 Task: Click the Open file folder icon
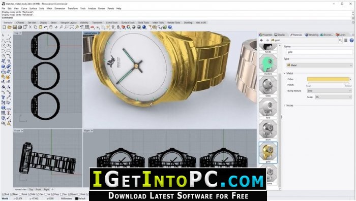click(9, 27)
